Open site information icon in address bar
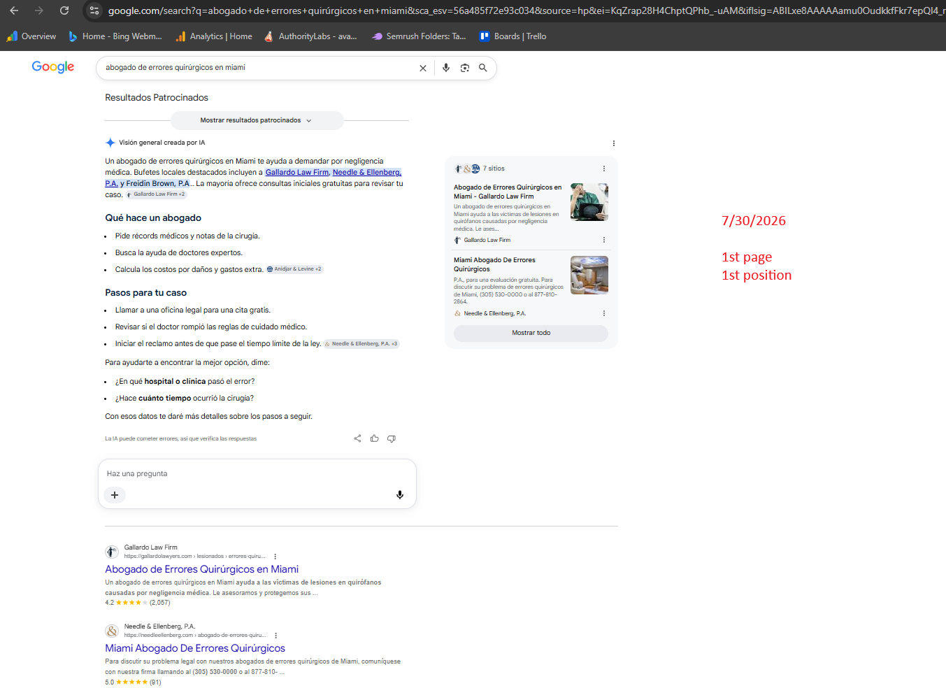The height and width of the screenshot is (688, 946). (x=94, y=10)
